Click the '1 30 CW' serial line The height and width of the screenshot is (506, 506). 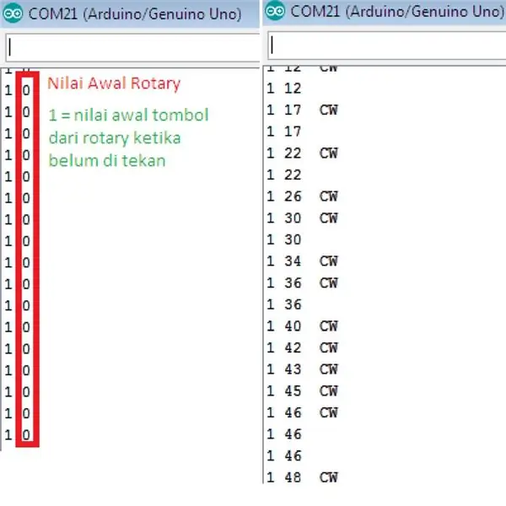pos(303,218)
